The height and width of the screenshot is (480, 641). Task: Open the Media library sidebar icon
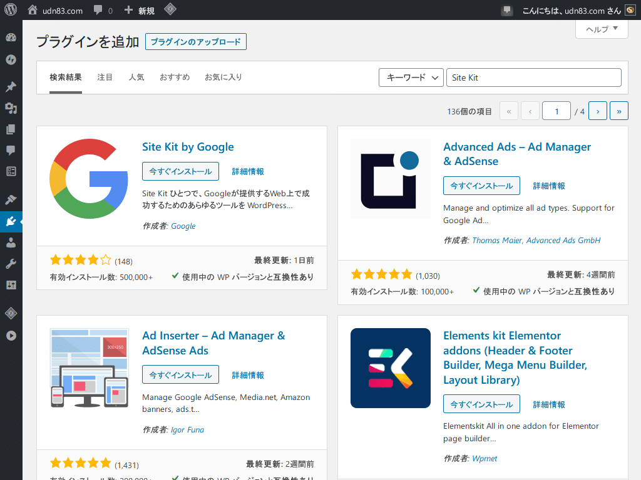point(11,108)
